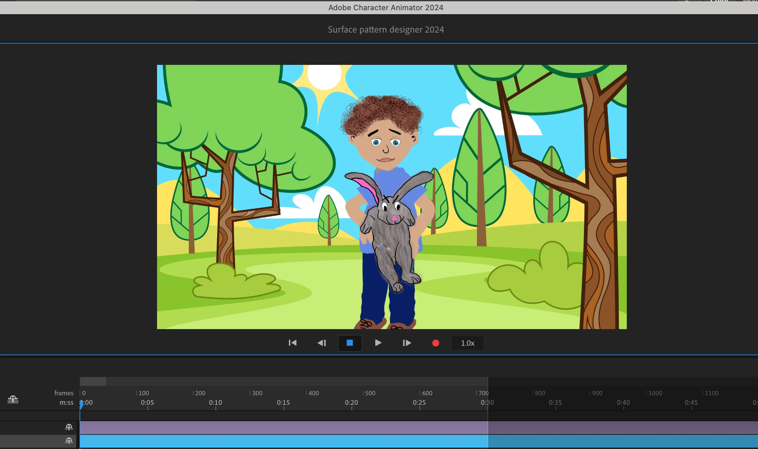The width and height of the screenshot is (758, 449).
Task: Click the red Record button
Action: click(435, 343)
